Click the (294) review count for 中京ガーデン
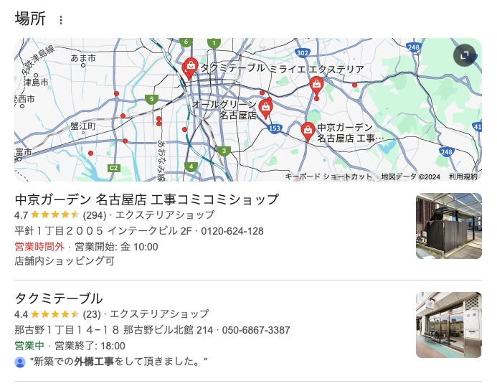497x391 pixels. click(x=95, y=215)
